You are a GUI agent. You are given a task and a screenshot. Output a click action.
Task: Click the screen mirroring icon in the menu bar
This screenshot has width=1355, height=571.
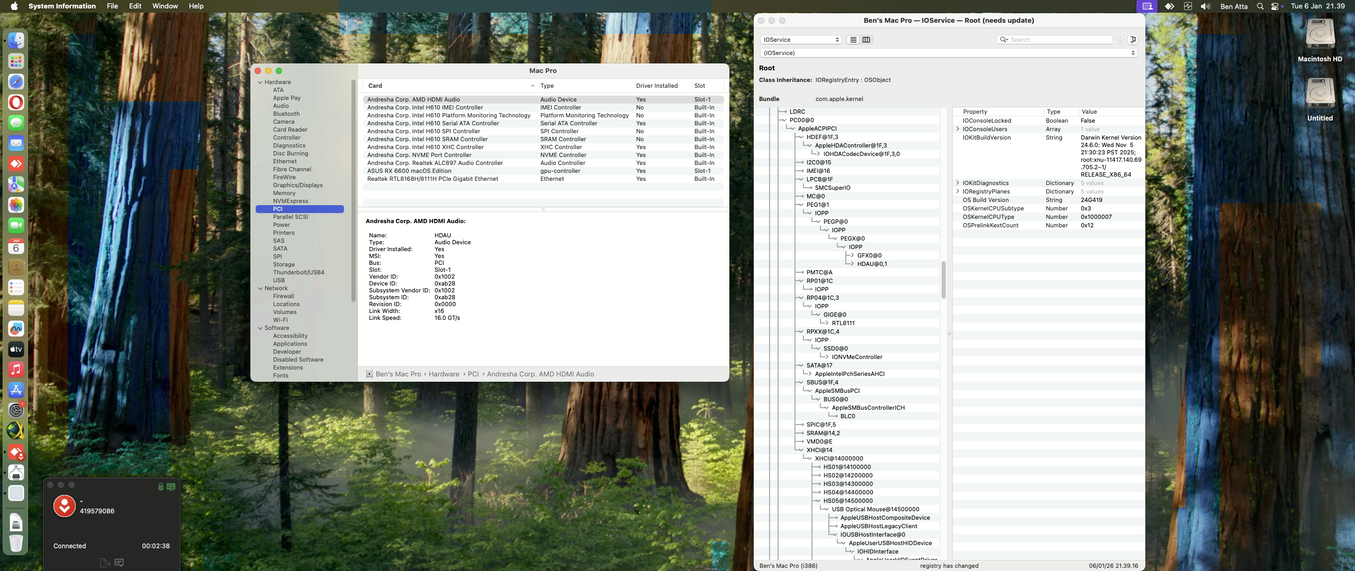tap(1147, 6)
